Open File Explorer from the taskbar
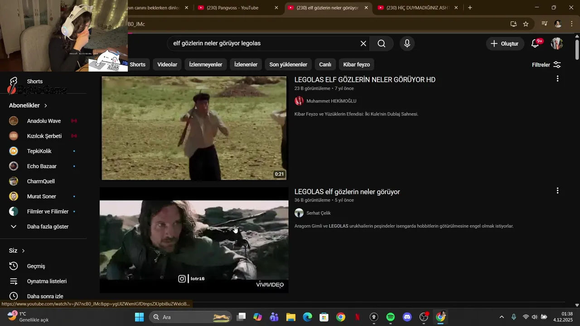Image resolution: width=580 pixels, height=326 pixels. pos(291,317)
